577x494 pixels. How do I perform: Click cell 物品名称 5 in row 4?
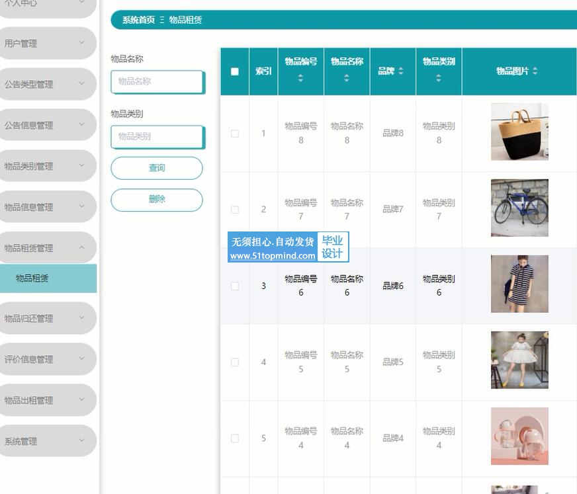click(347, 362)
